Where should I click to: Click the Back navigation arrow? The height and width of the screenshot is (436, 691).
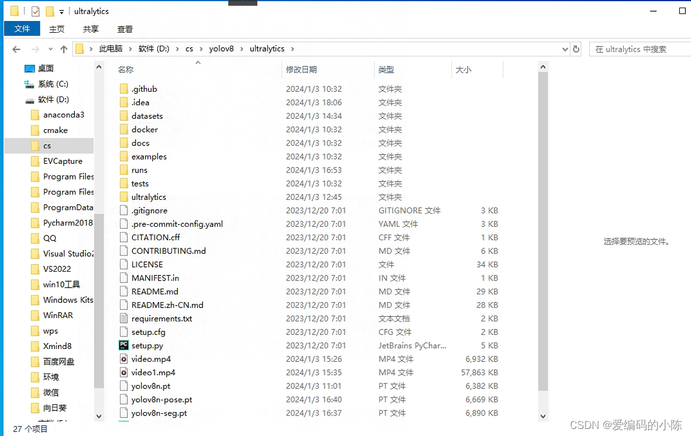pyautogui.click(x=16, y=49)
